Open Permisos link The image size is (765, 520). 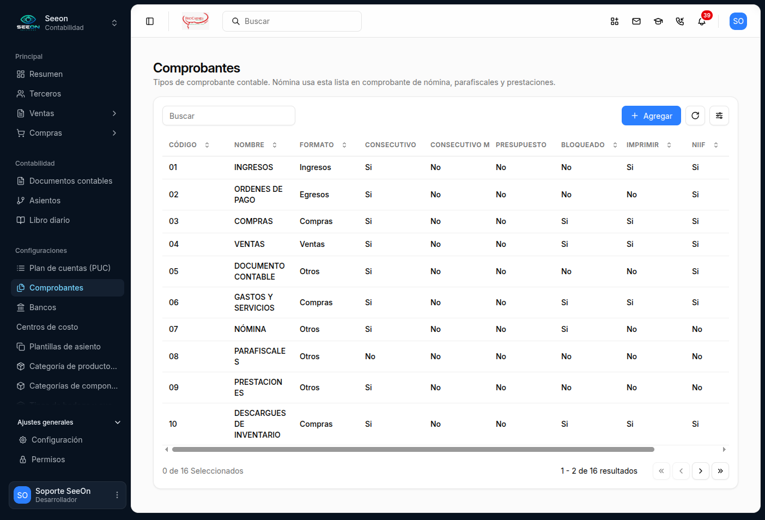70,459
